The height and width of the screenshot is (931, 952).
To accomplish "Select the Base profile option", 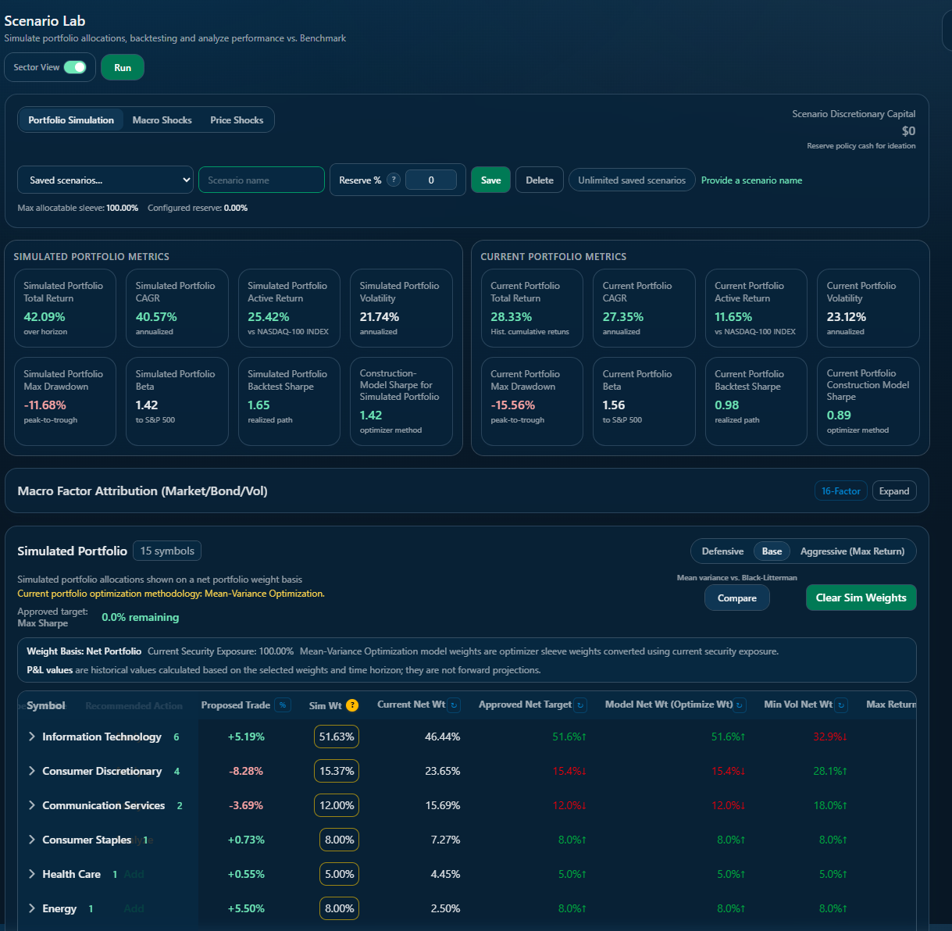I will (772, 551).
